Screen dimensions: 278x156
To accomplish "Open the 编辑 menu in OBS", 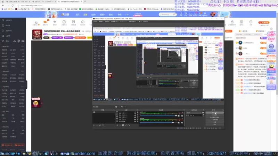I will (101, 21).
